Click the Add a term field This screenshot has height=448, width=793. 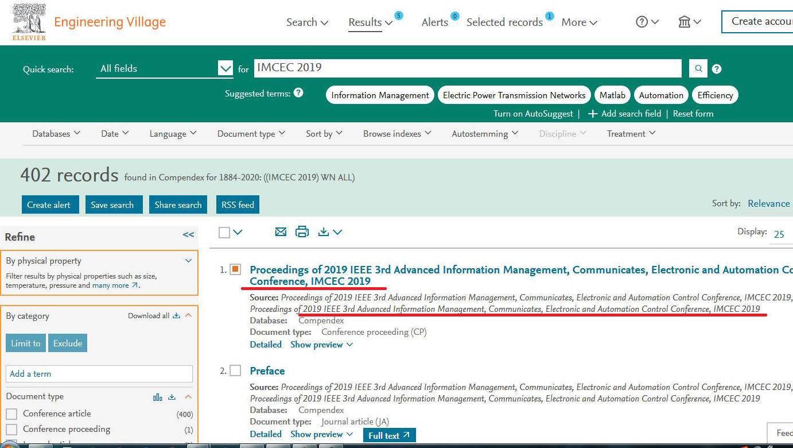click(99, 374)
